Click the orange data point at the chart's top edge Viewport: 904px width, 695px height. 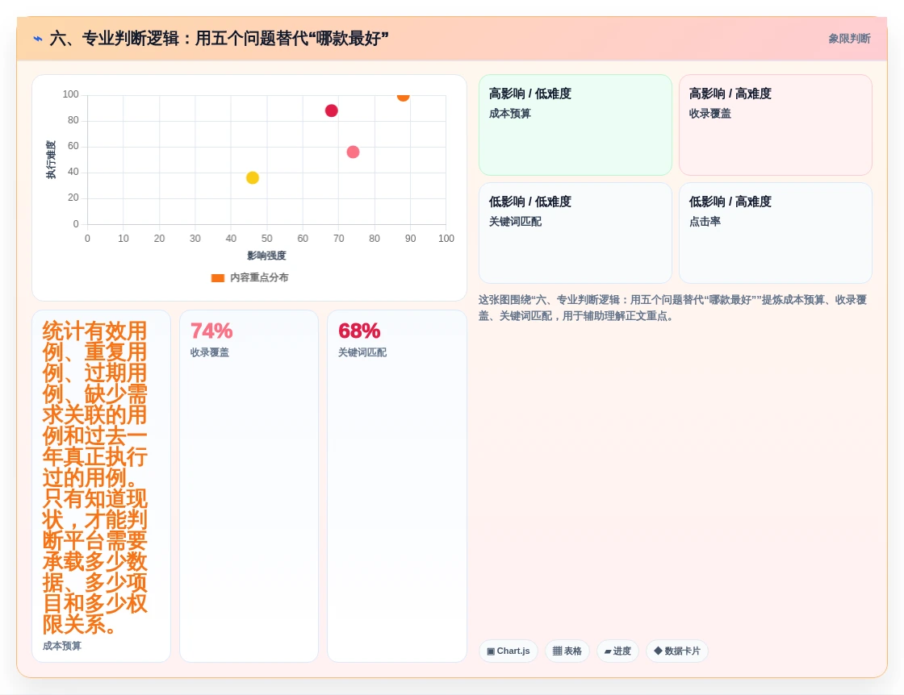[x=403, y=96]
